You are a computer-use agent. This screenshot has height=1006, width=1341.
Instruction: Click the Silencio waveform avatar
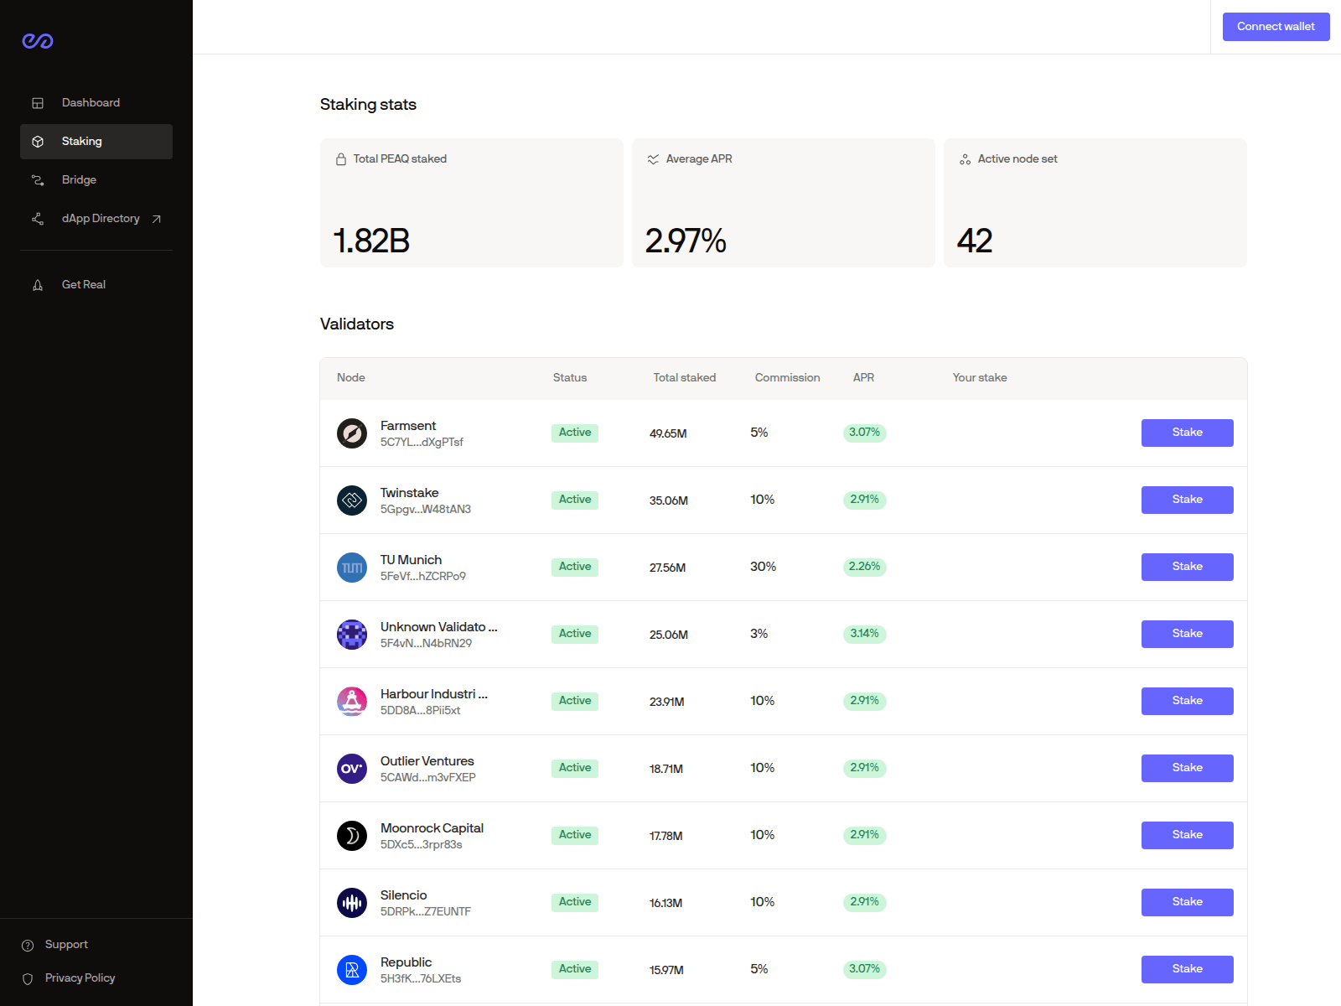(x=352, y=903)
